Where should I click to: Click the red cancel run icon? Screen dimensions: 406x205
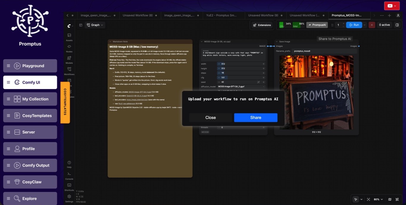coord(372,25)
